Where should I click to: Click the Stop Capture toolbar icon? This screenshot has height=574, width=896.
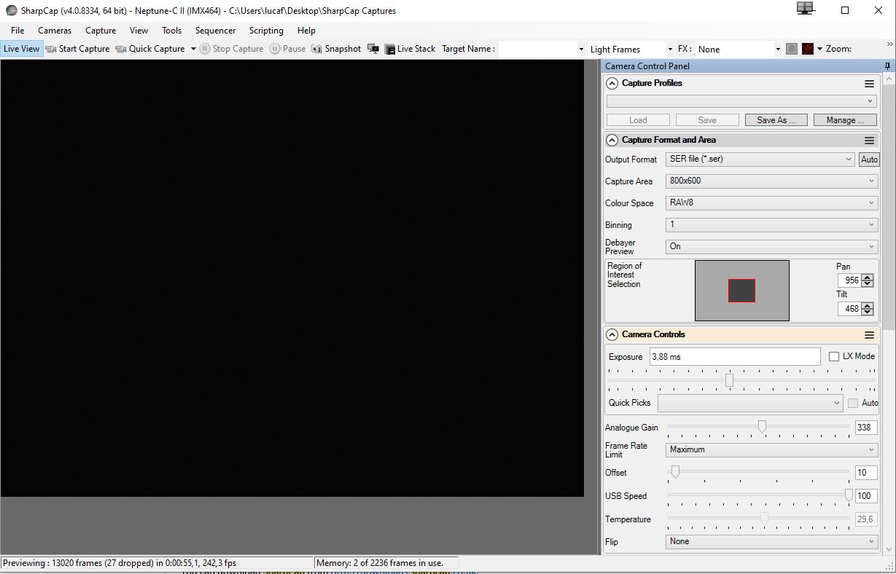pos(205,49)
